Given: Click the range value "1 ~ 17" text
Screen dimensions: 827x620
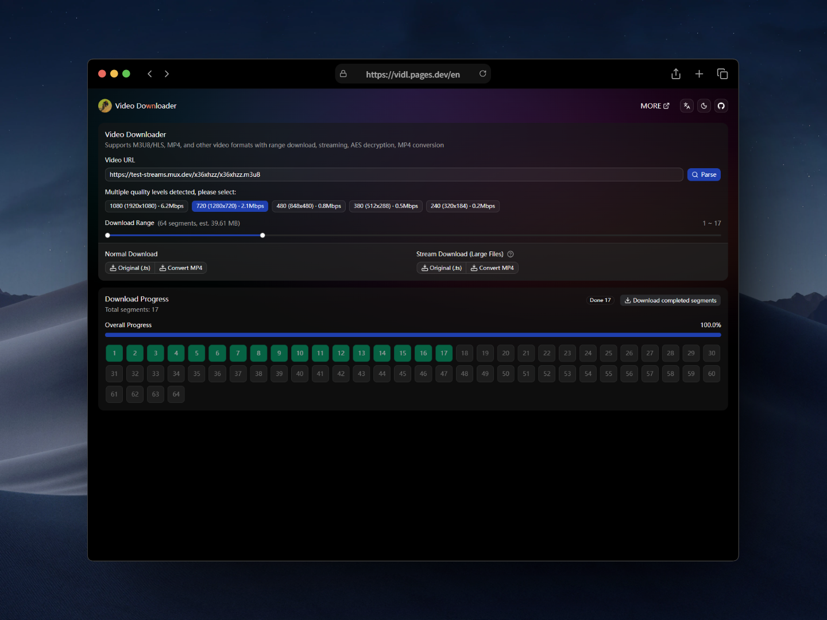Looking at the screenshot, I should pyautogui.click(x=712, y=223).
